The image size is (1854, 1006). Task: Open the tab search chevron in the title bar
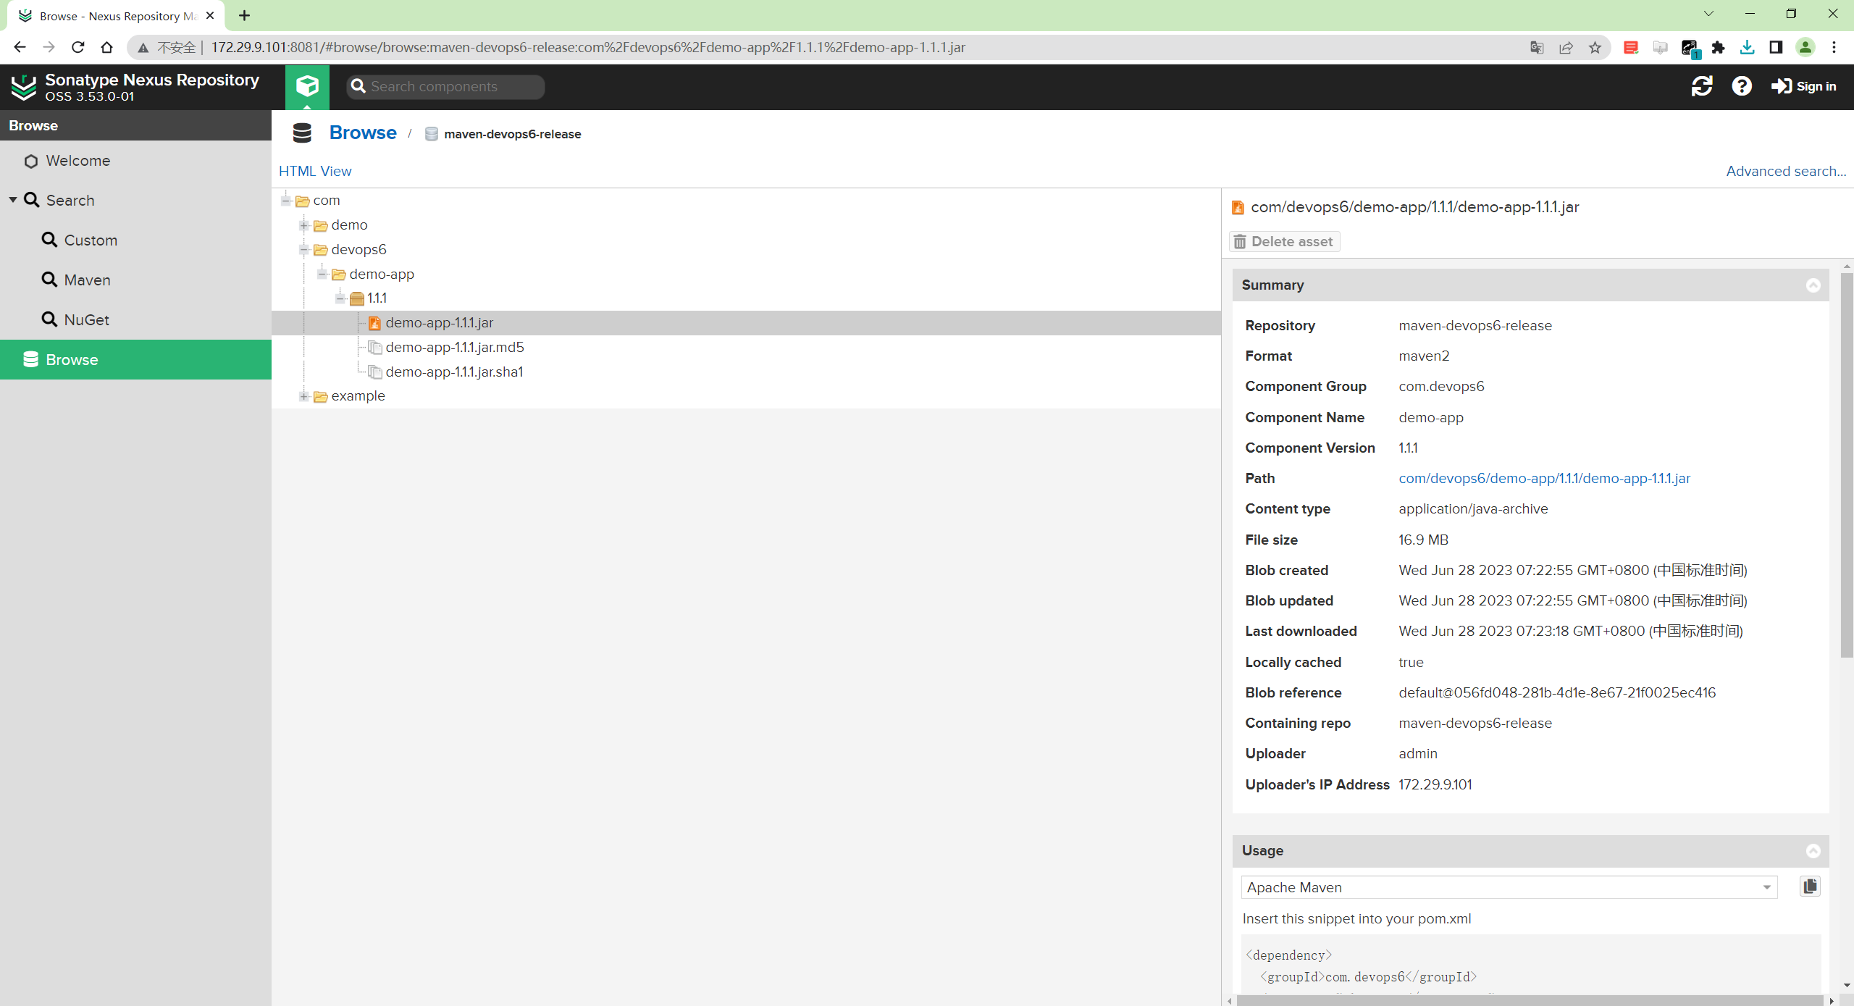point(1708,14)
